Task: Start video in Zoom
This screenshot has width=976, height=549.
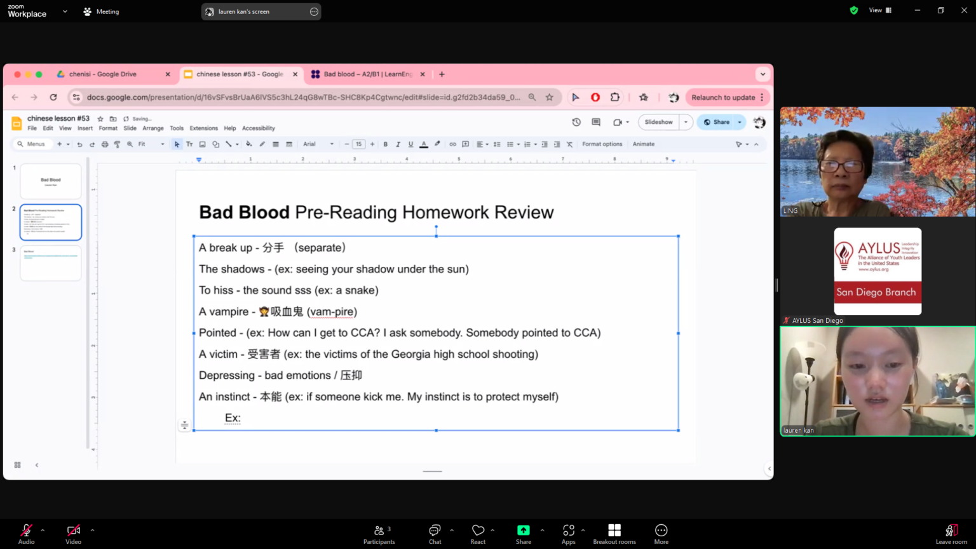Action: click(x=74, y=534)
